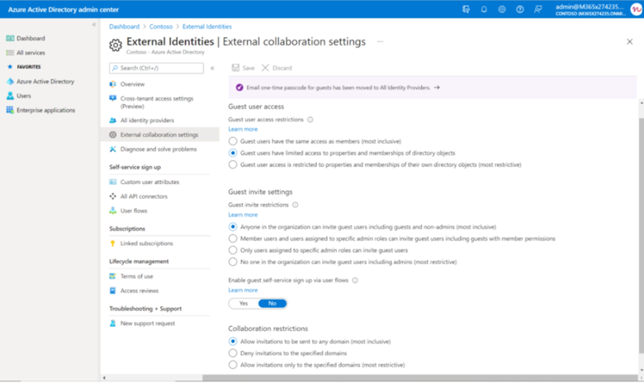644x383 pixels.
Task: Select Guest users have limited access option
Action: point(233,153)
